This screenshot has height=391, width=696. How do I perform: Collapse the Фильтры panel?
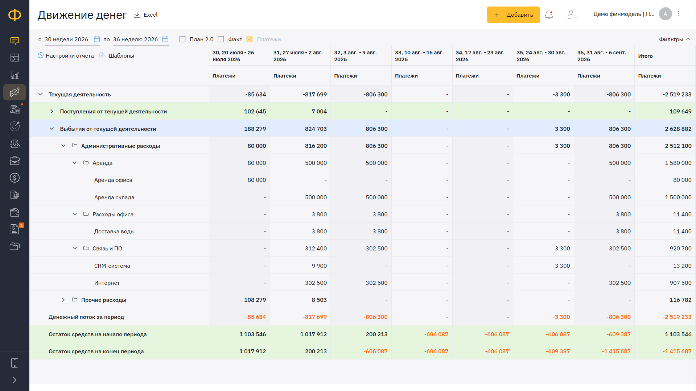675,39
